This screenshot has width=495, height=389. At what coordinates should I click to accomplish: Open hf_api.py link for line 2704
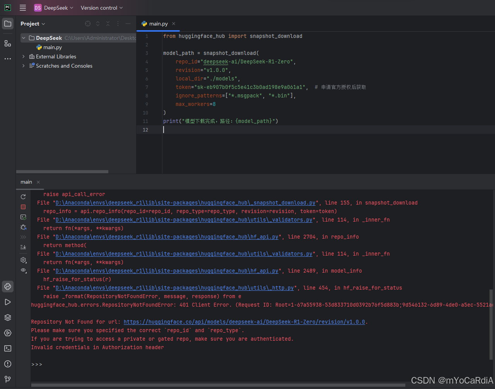(x=167, y=237)
